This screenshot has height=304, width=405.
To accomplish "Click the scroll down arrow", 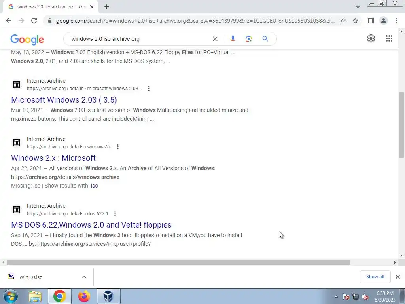I will (402, 255).
